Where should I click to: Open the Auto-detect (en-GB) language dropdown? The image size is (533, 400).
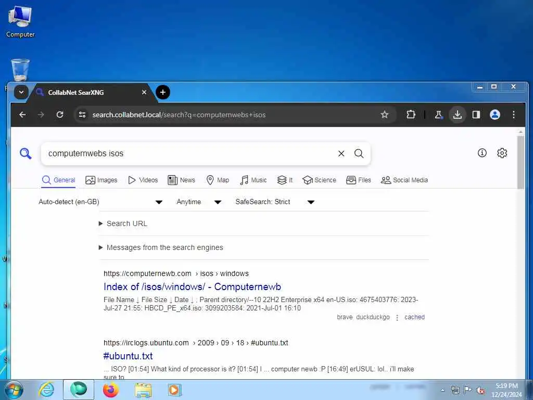(x=100, y=202)
